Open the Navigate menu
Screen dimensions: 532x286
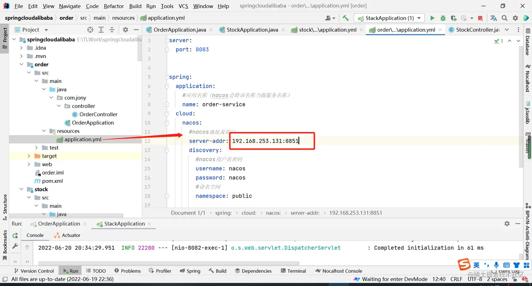click(70, 6)
